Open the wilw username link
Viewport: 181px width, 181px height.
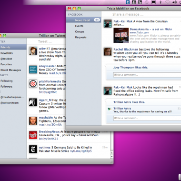42,49
